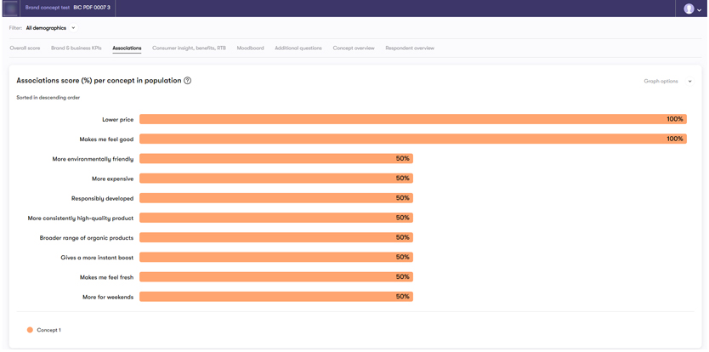Switch to Additional questions tab
Viewport: 709px width, 352px height.
click(x=298, y=48)
